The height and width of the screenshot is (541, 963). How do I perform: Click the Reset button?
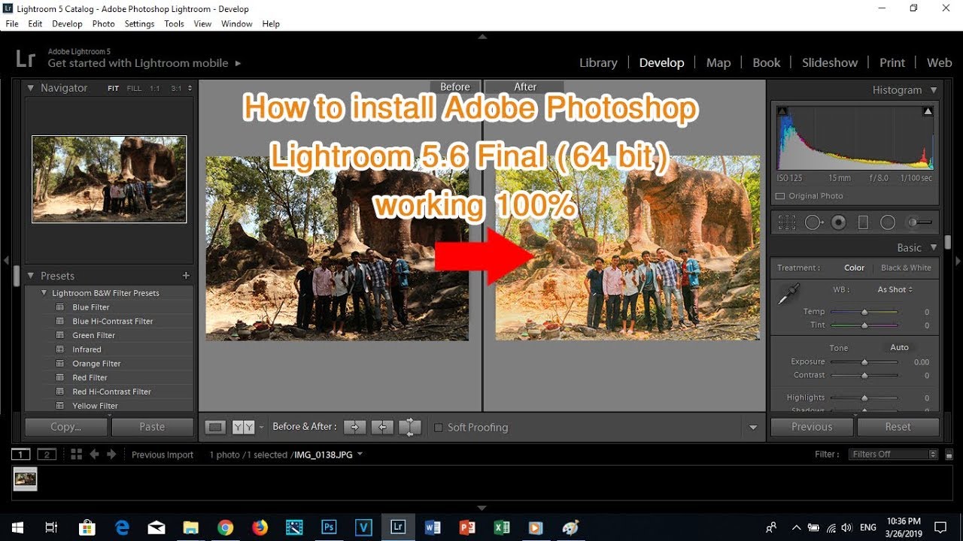(898, 427)
